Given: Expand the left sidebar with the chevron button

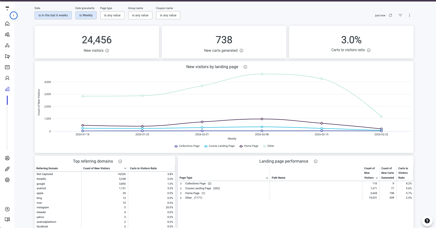Looking at the screenshot, I should coord(13,15).
